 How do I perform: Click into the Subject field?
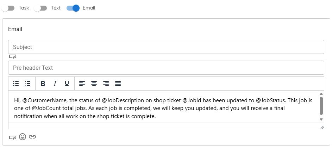click(x=166, y=47)
